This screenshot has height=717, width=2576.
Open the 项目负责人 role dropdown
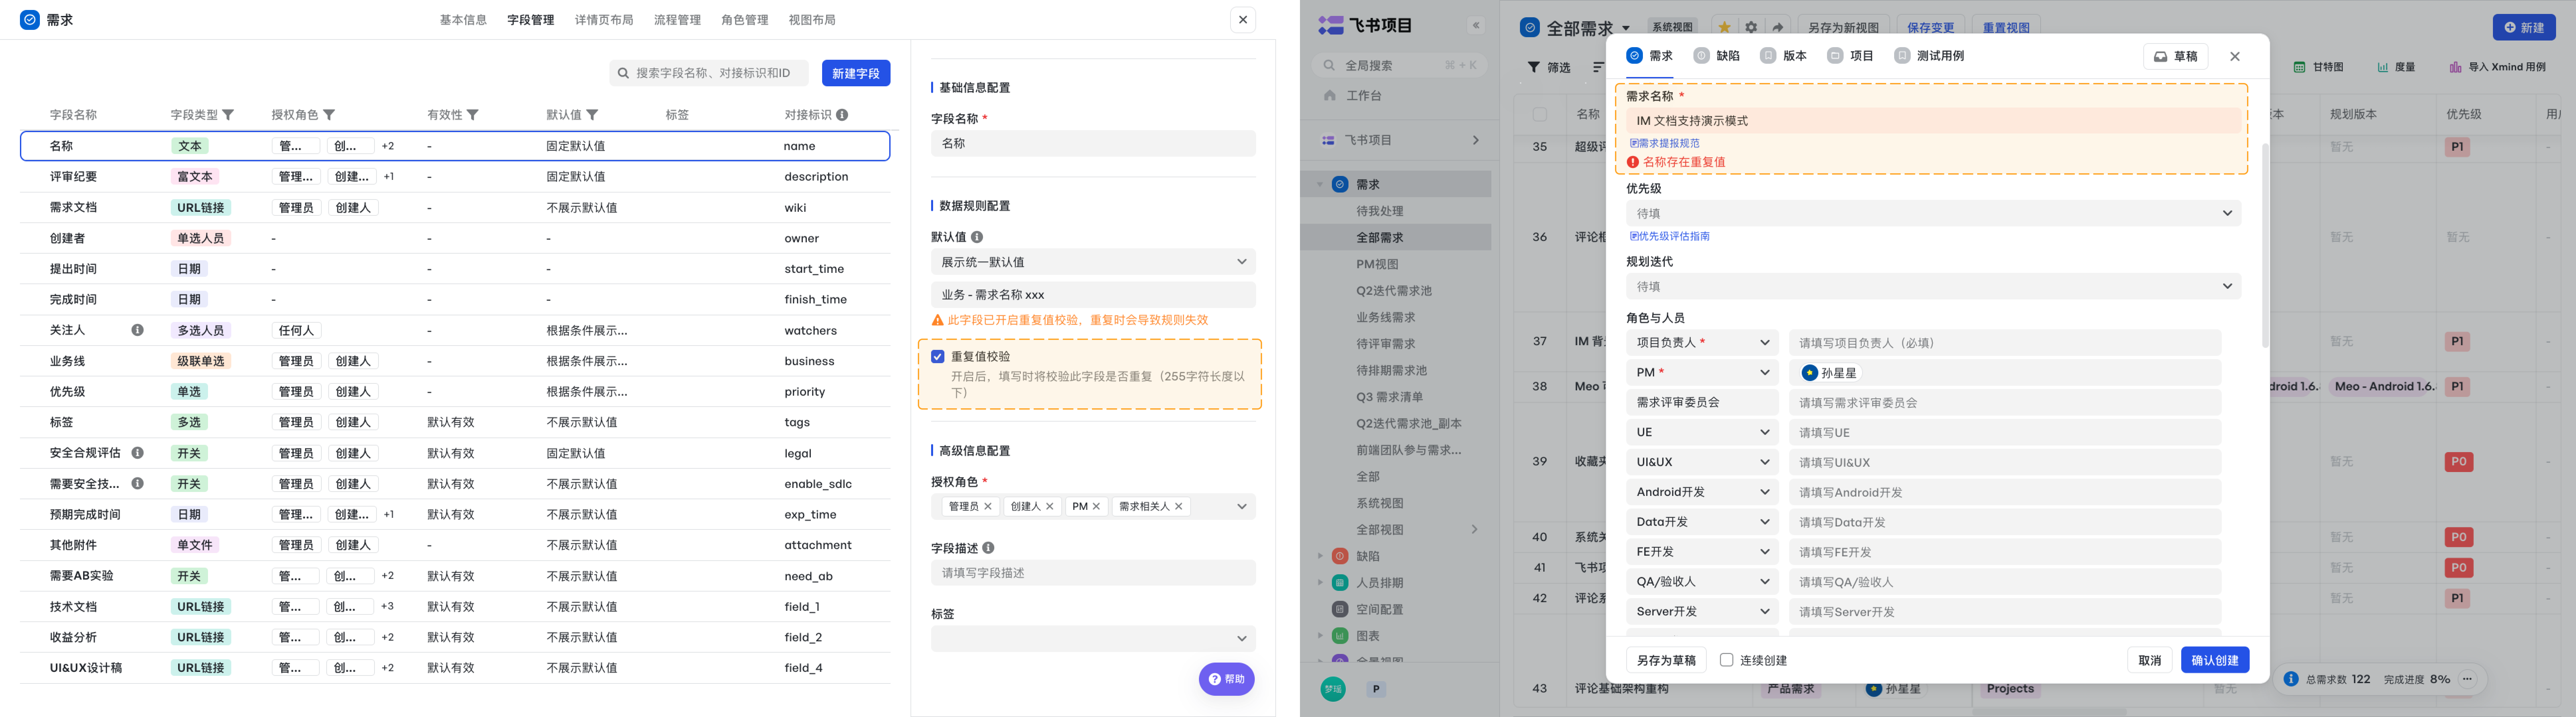1702,343
